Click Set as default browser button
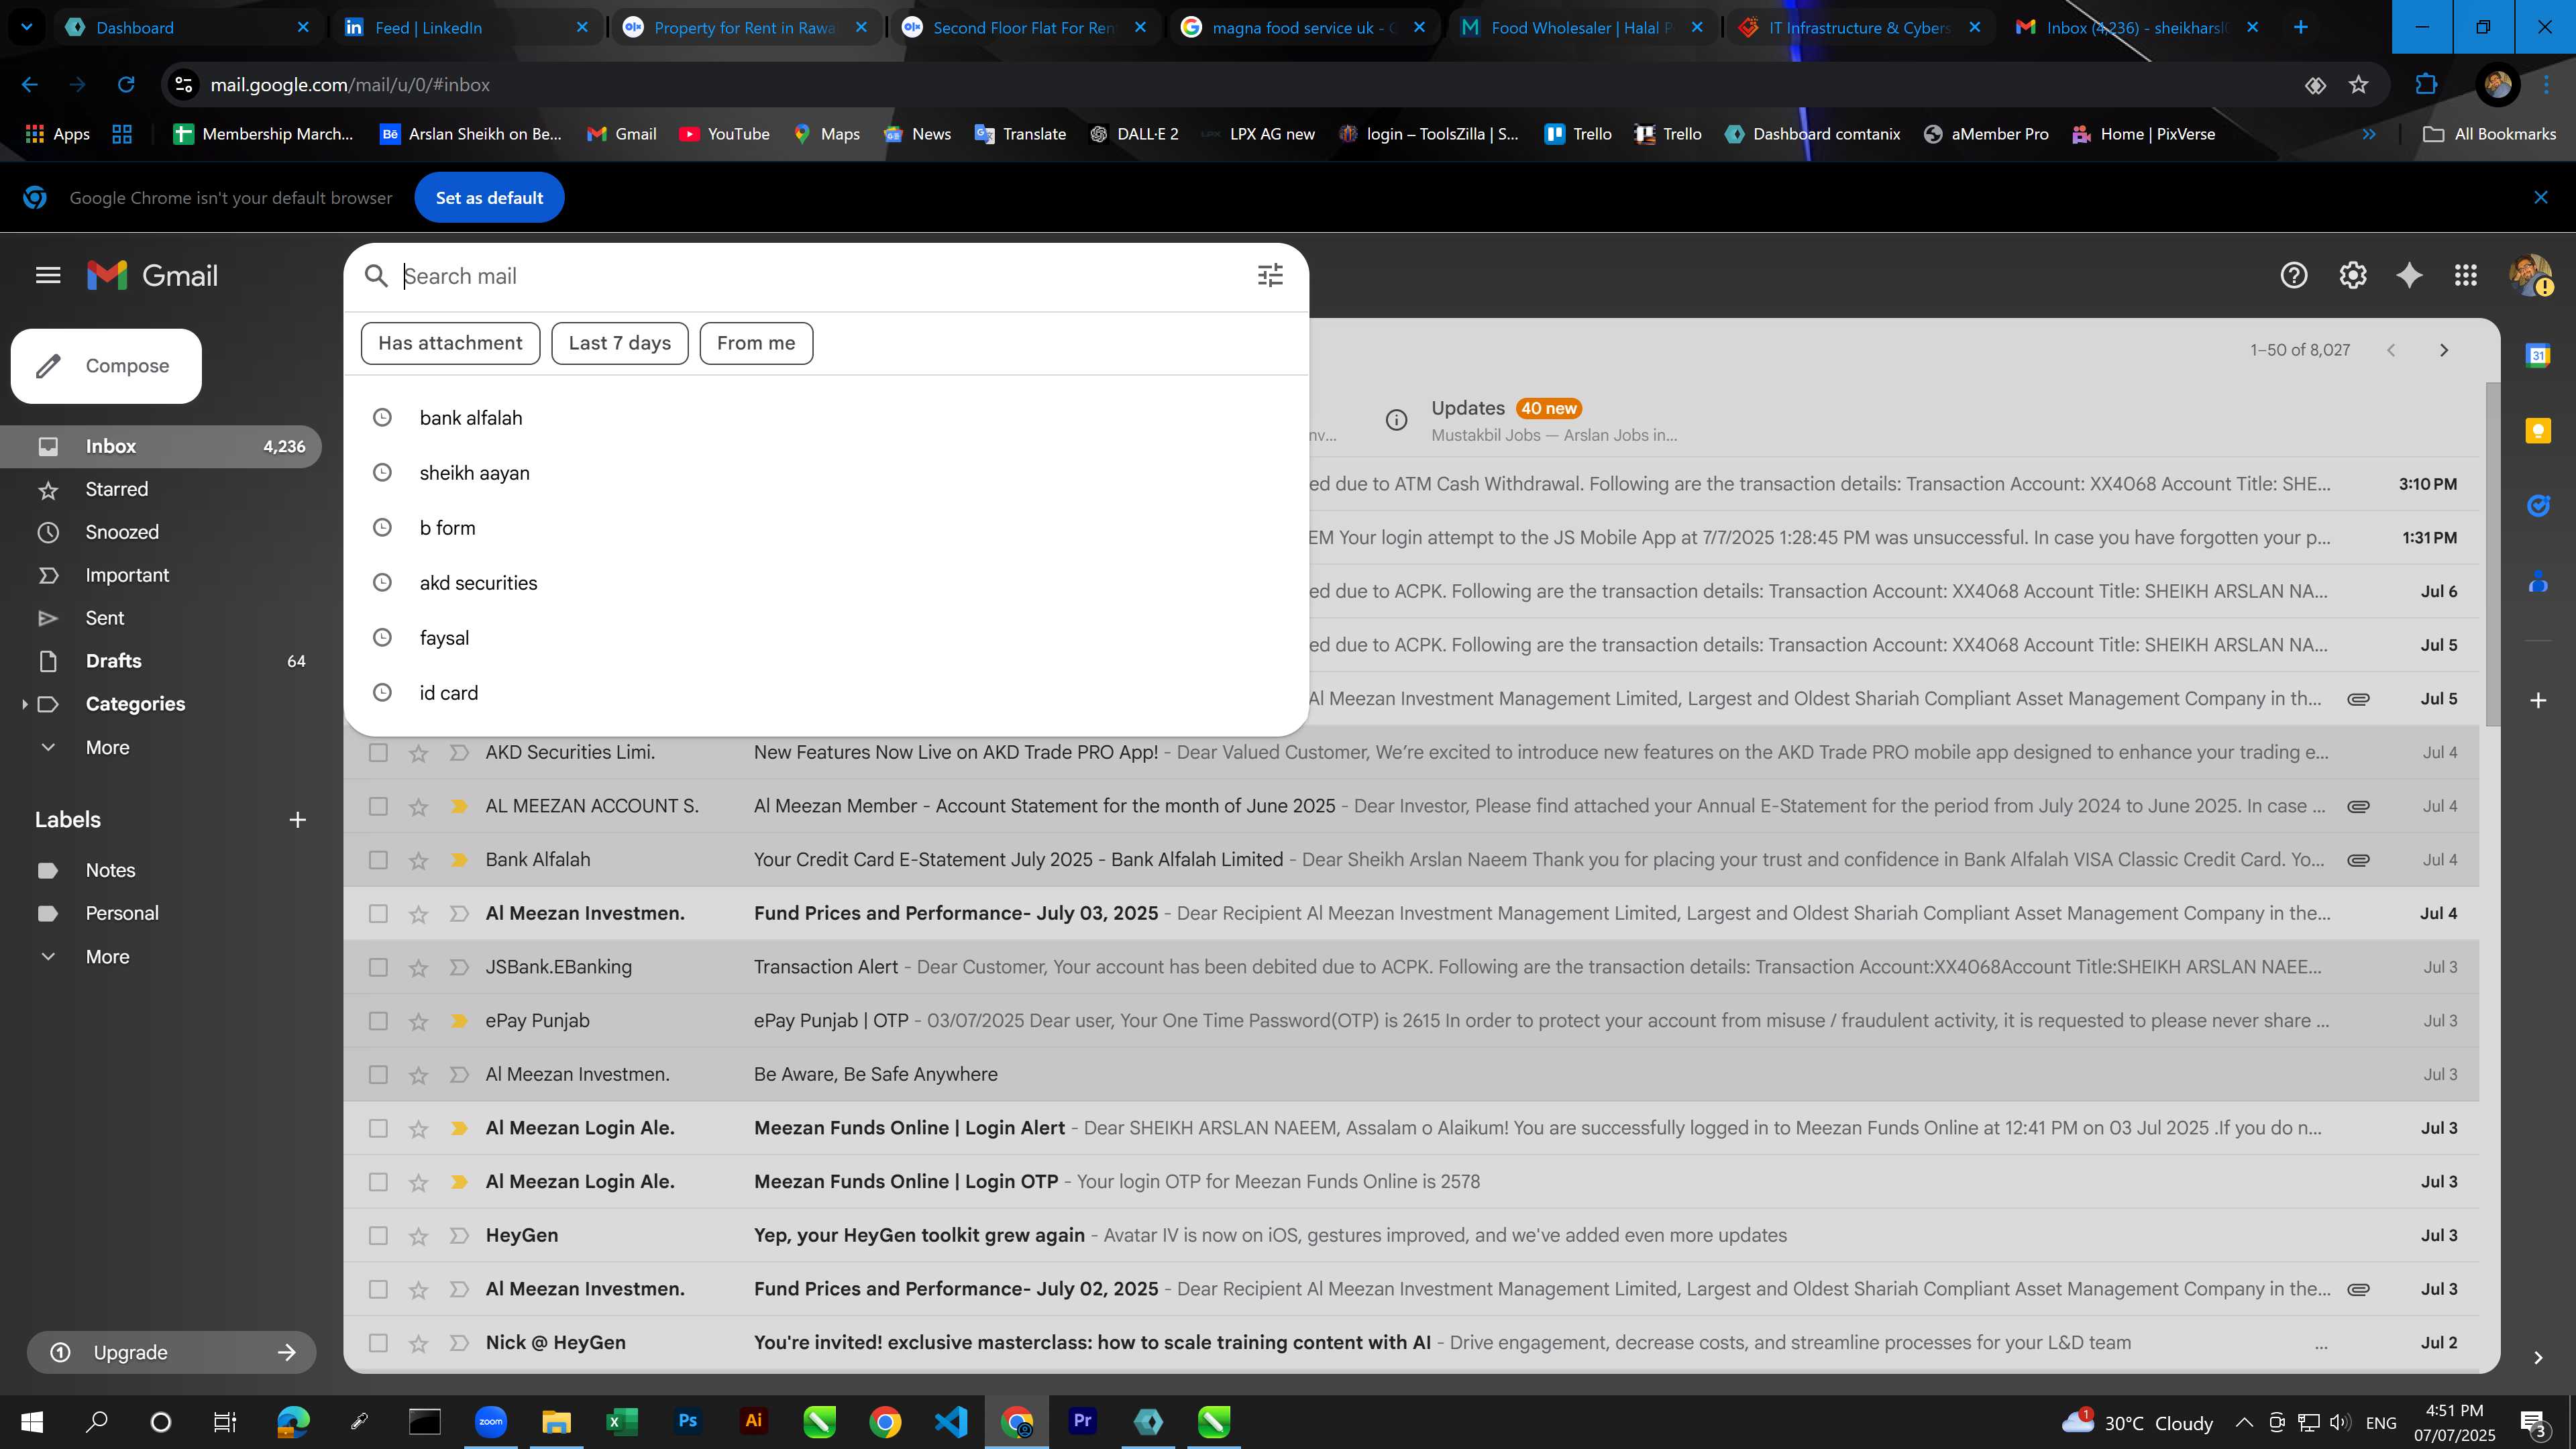The height and width of the screenshot is (1449, 2576). (x=489, y=198)
